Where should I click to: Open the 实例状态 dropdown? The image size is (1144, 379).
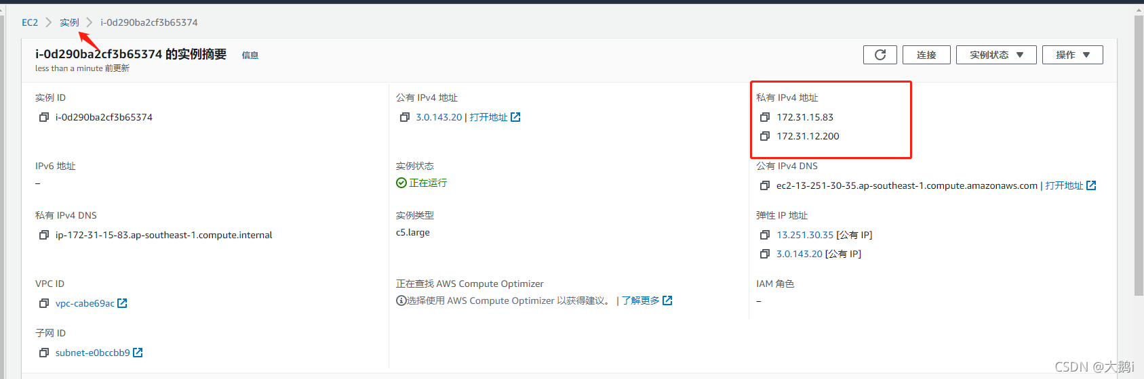click(x=996, y=55)
